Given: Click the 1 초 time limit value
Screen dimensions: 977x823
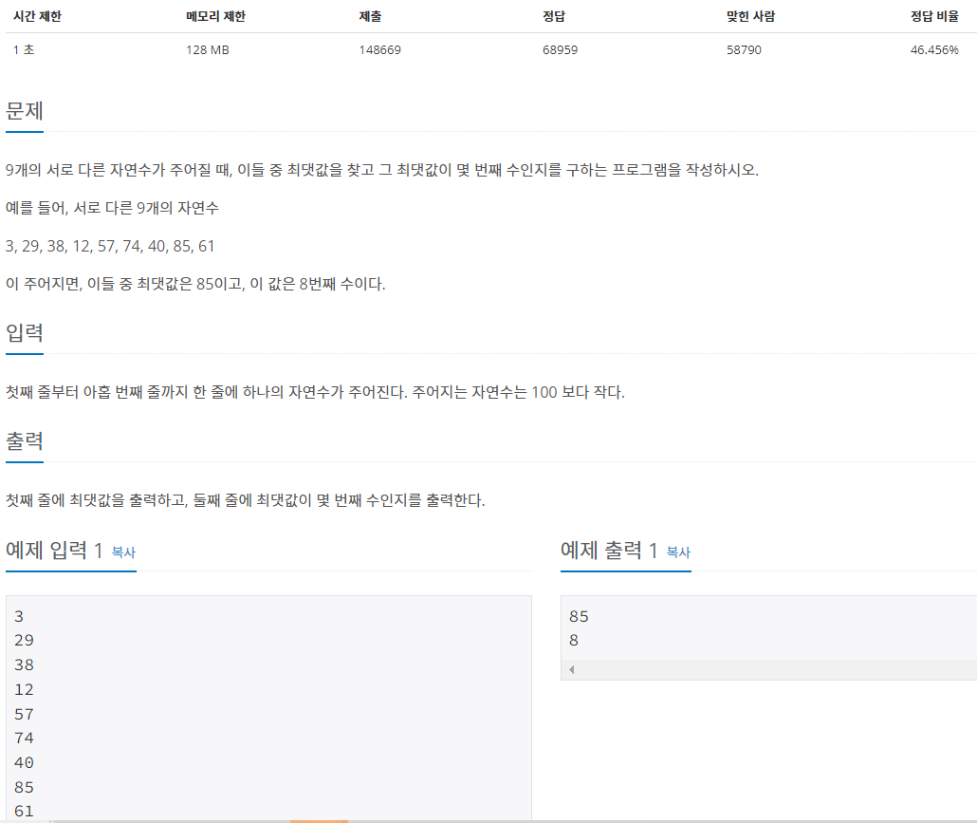Looking at the screenshot, I should [x=24, y=50].
